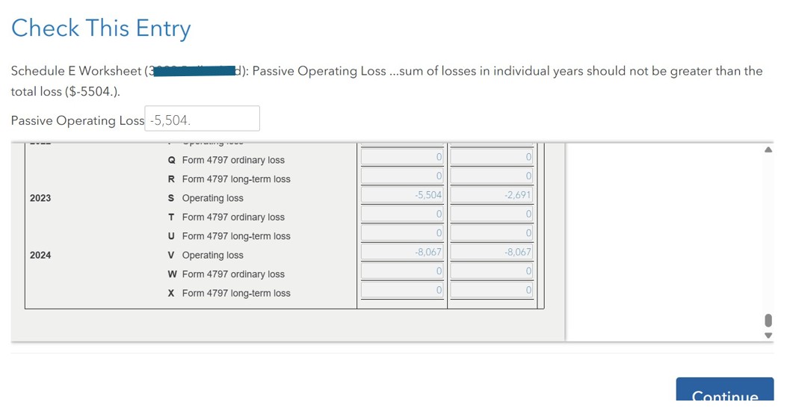This screenshot has height=408, width=787.
Task: Select 2024 Operating loss first column -8,067 field
Action: click(402, 252)
